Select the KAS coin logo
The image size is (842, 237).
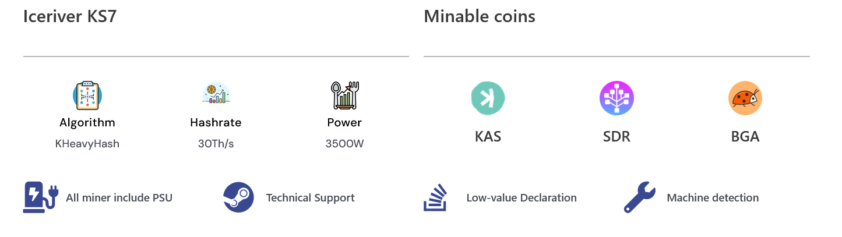point(488,98)
